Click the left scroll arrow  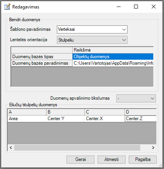pos(11,148)
